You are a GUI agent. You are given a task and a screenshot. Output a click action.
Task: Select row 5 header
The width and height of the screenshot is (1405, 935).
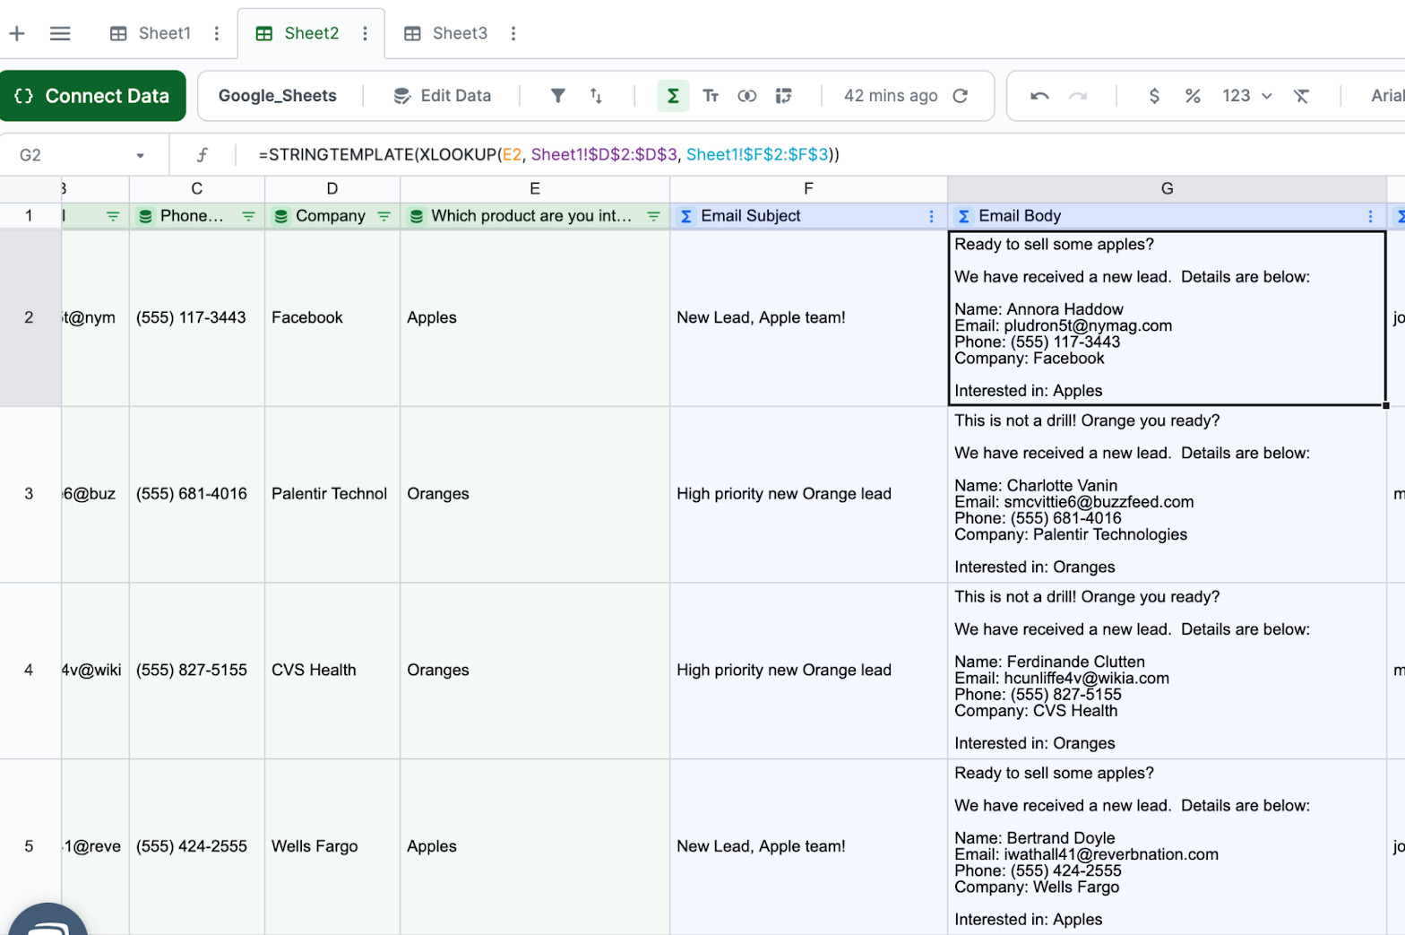[30, 846]
